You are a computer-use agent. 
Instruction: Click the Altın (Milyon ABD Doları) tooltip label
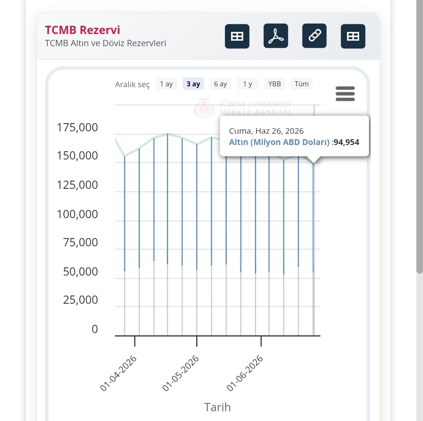279,142
